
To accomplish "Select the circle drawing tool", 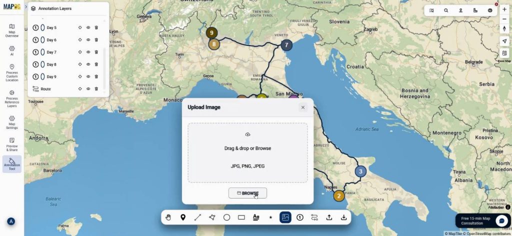I will point(226,217).
